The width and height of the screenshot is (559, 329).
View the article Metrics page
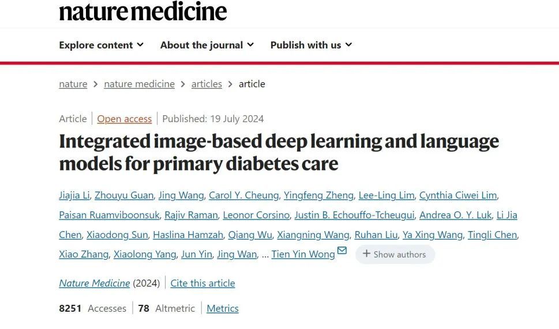[x=223, y=308]
